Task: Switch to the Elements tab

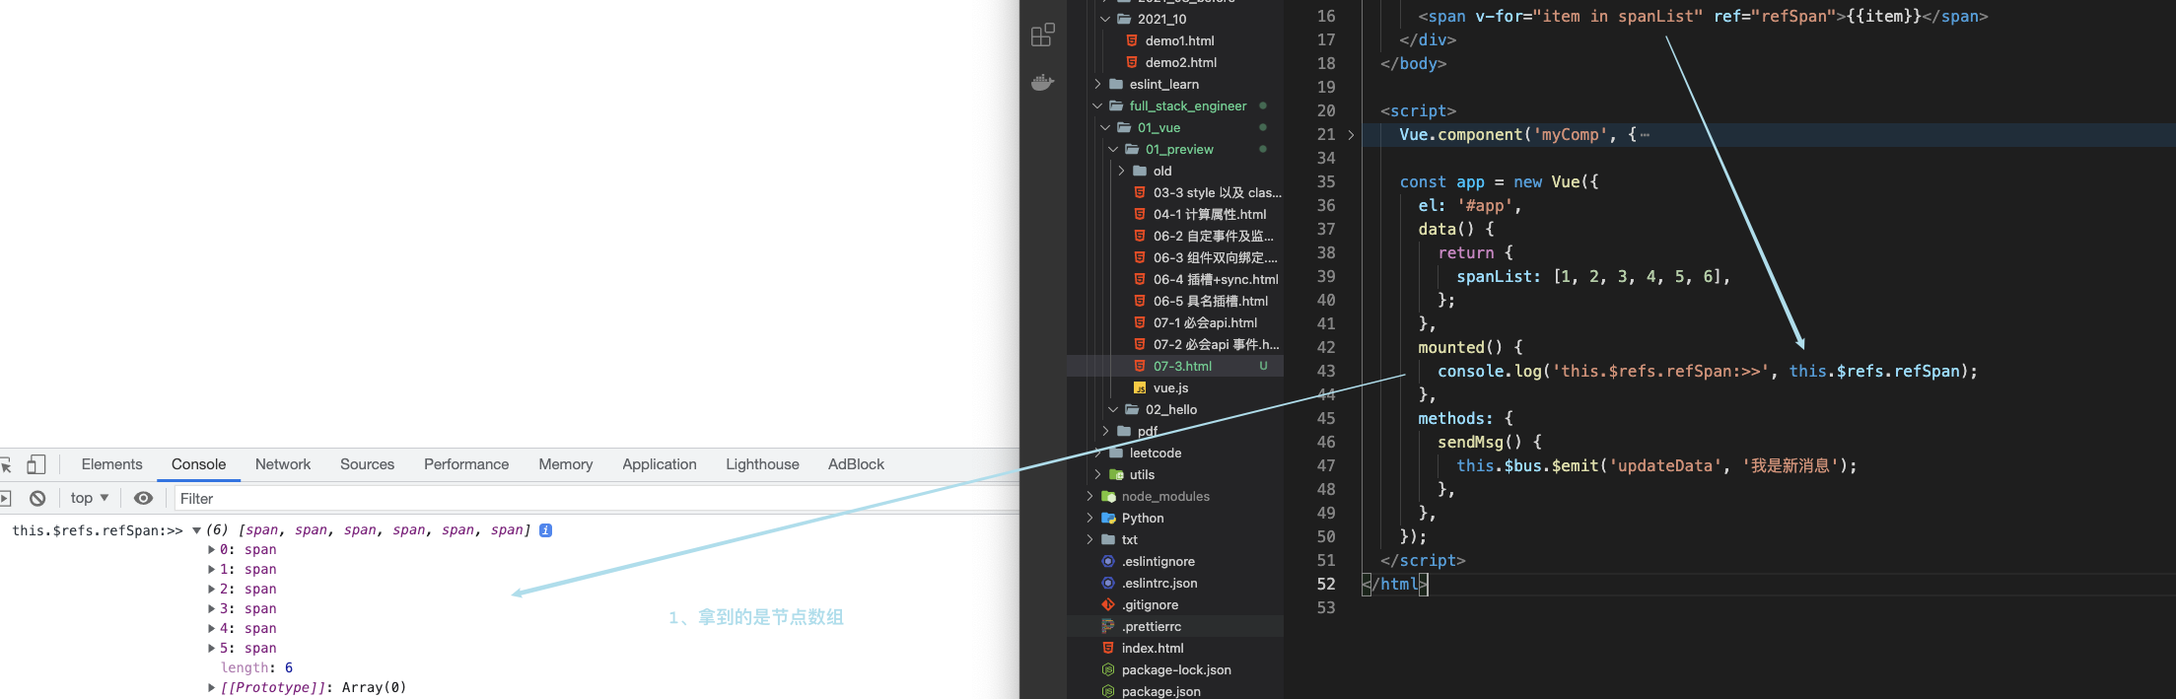Action: 111,464
